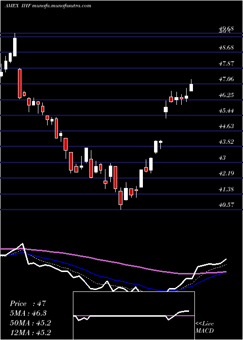The width and height of the screenshot is (243, 340).
Task: Click the 42.19 price axis label
Action: click(x=226, y=173)
